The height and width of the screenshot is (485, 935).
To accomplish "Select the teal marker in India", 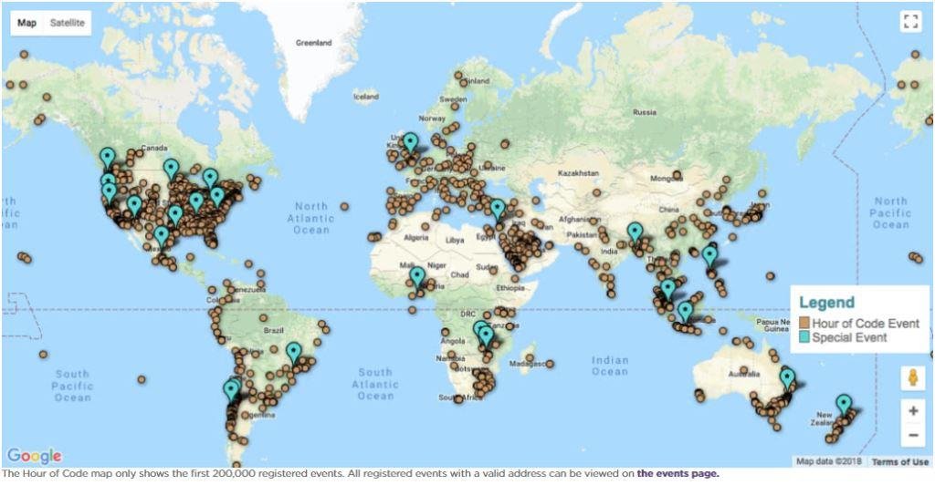I will tap(635, 231).
